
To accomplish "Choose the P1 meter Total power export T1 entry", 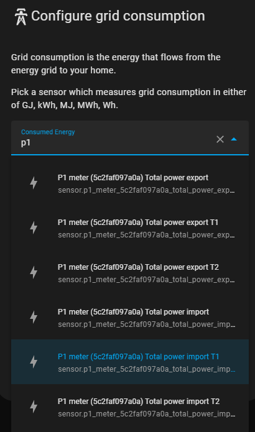I will [130, 228].
